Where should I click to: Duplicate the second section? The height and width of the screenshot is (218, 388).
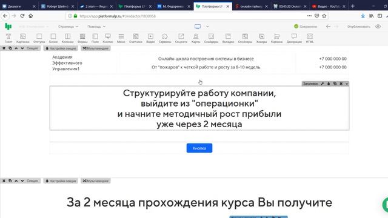click(10, 181)
